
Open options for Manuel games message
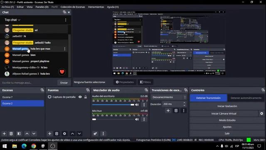[x=65, y=49]
